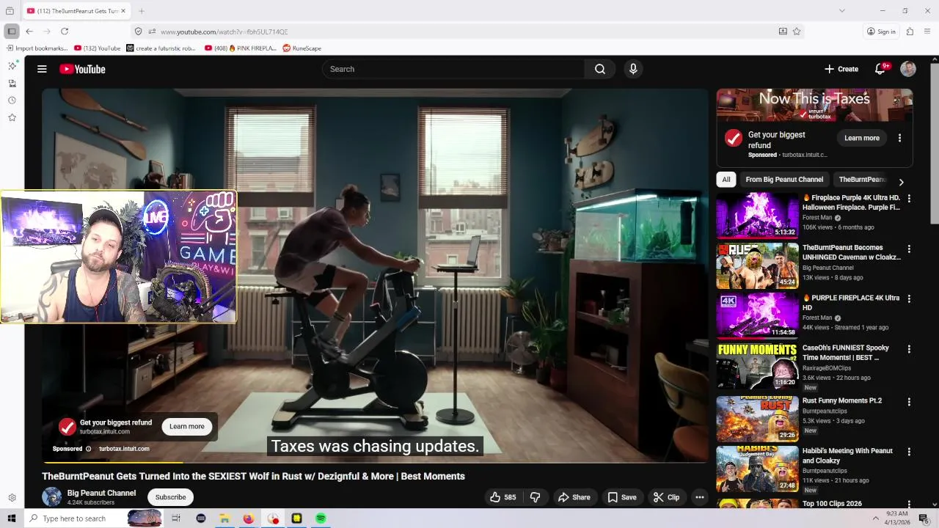Start voice search with the microphone icon

point(633,69)
